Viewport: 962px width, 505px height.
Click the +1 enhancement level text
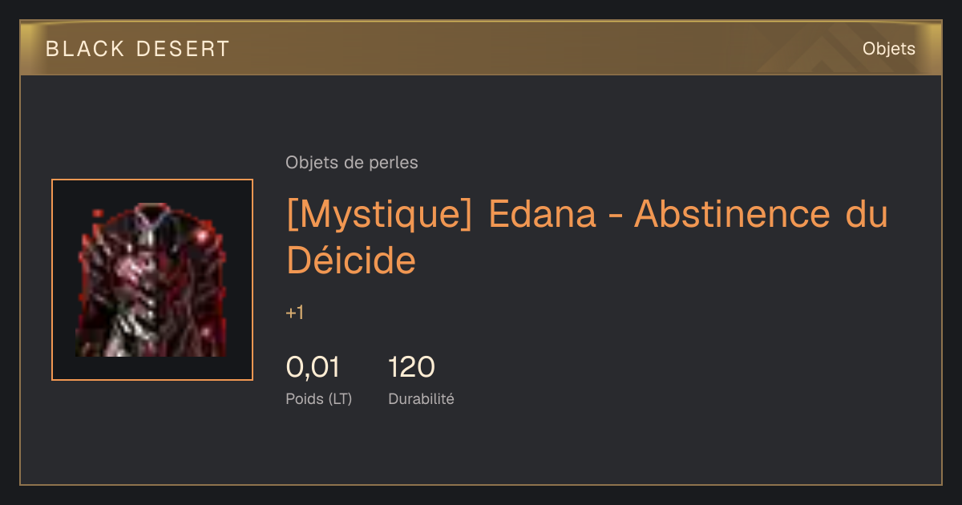295,313
